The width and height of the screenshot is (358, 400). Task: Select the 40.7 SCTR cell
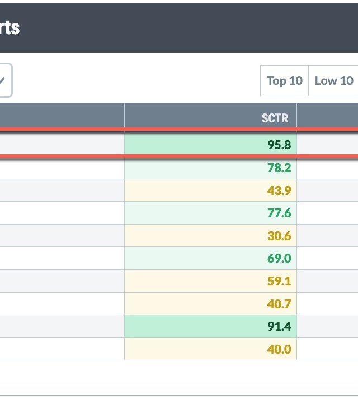tap(279, 303)
